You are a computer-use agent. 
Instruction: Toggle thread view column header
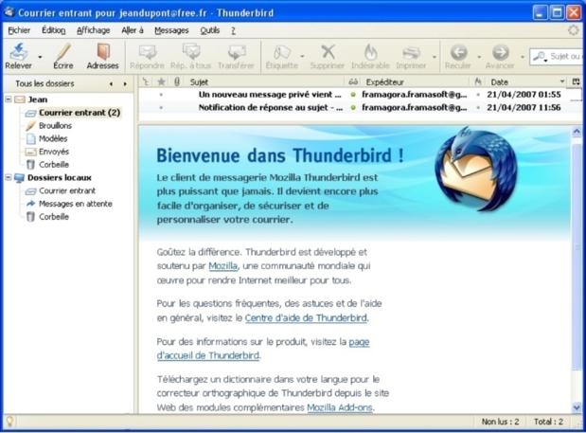point(146,82)
